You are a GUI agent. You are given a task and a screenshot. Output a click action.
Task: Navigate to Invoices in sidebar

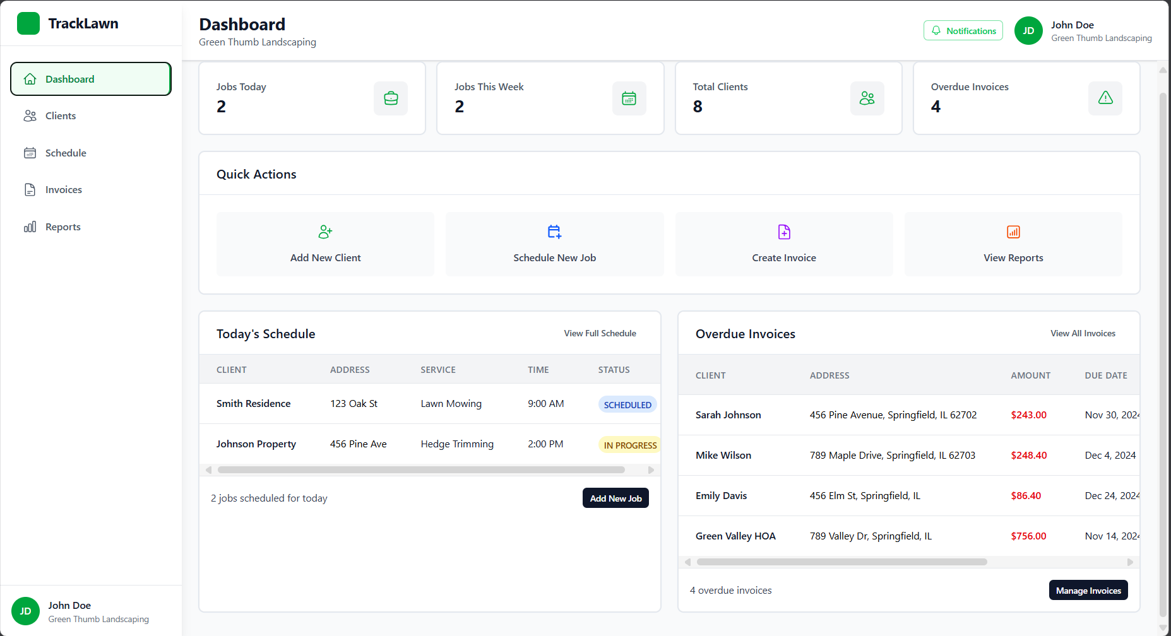tap(91, 189)
